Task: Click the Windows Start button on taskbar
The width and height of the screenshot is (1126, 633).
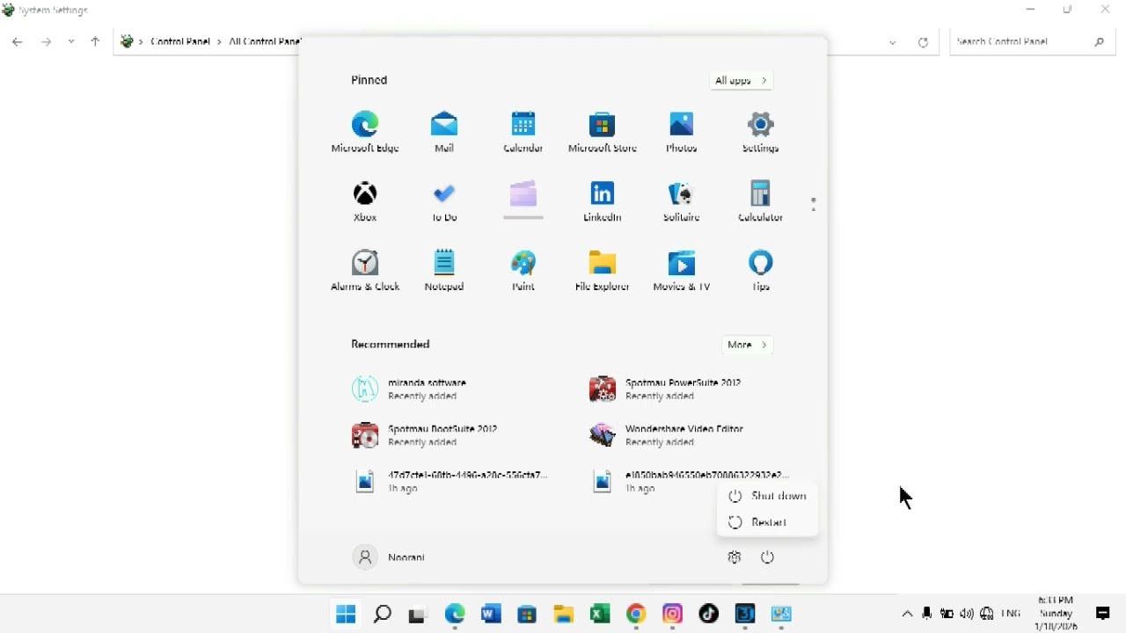Action: tap(346, 614)
